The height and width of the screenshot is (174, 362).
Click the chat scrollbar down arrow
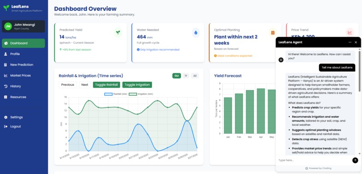(359, 154)
